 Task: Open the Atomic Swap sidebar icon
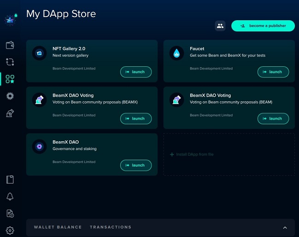tap(10, 62)
